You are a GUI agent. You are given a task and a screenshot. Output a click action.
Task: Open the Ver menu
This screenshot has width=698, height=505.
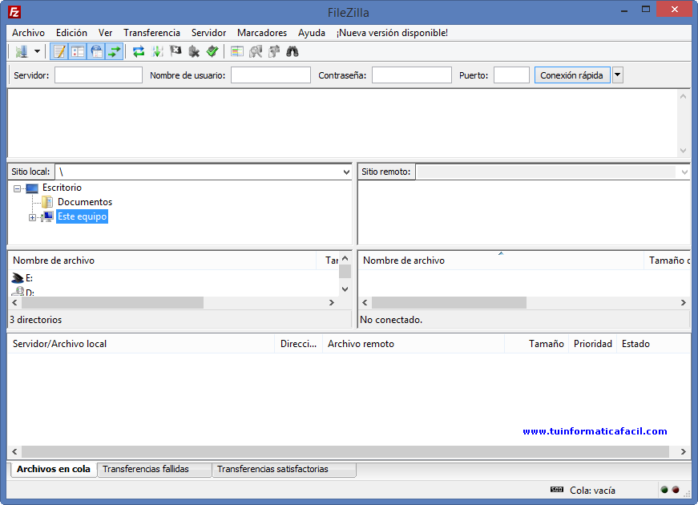click(x=106, y=33)
